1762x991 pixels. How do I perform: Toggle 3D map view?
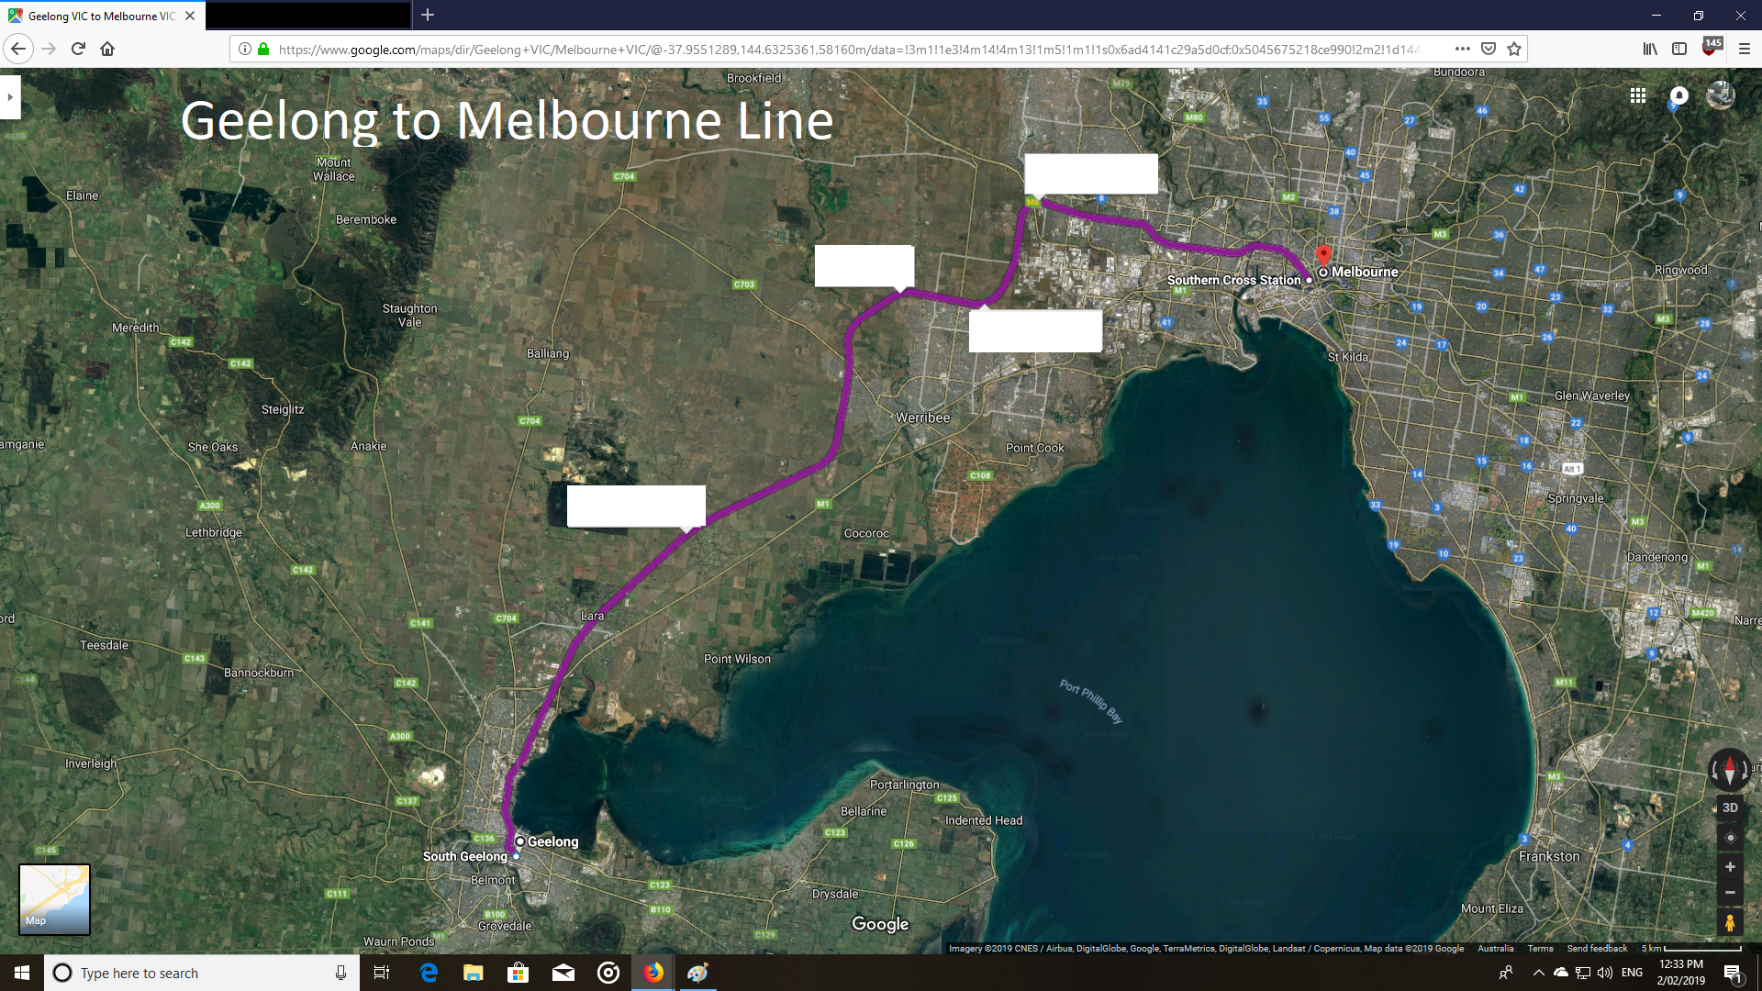1730,807
